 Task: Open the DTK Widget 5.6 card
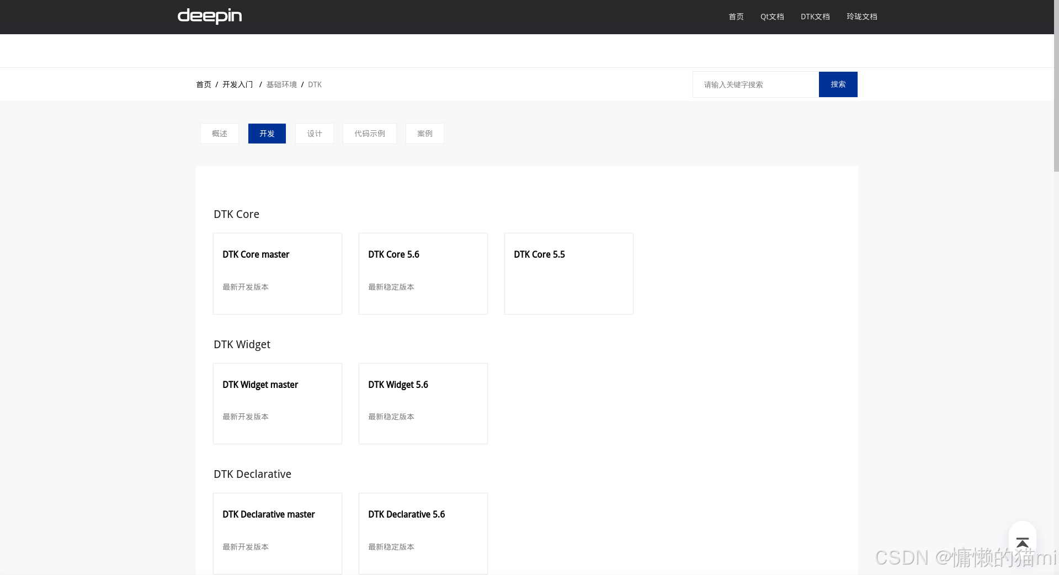coord(423,403)
